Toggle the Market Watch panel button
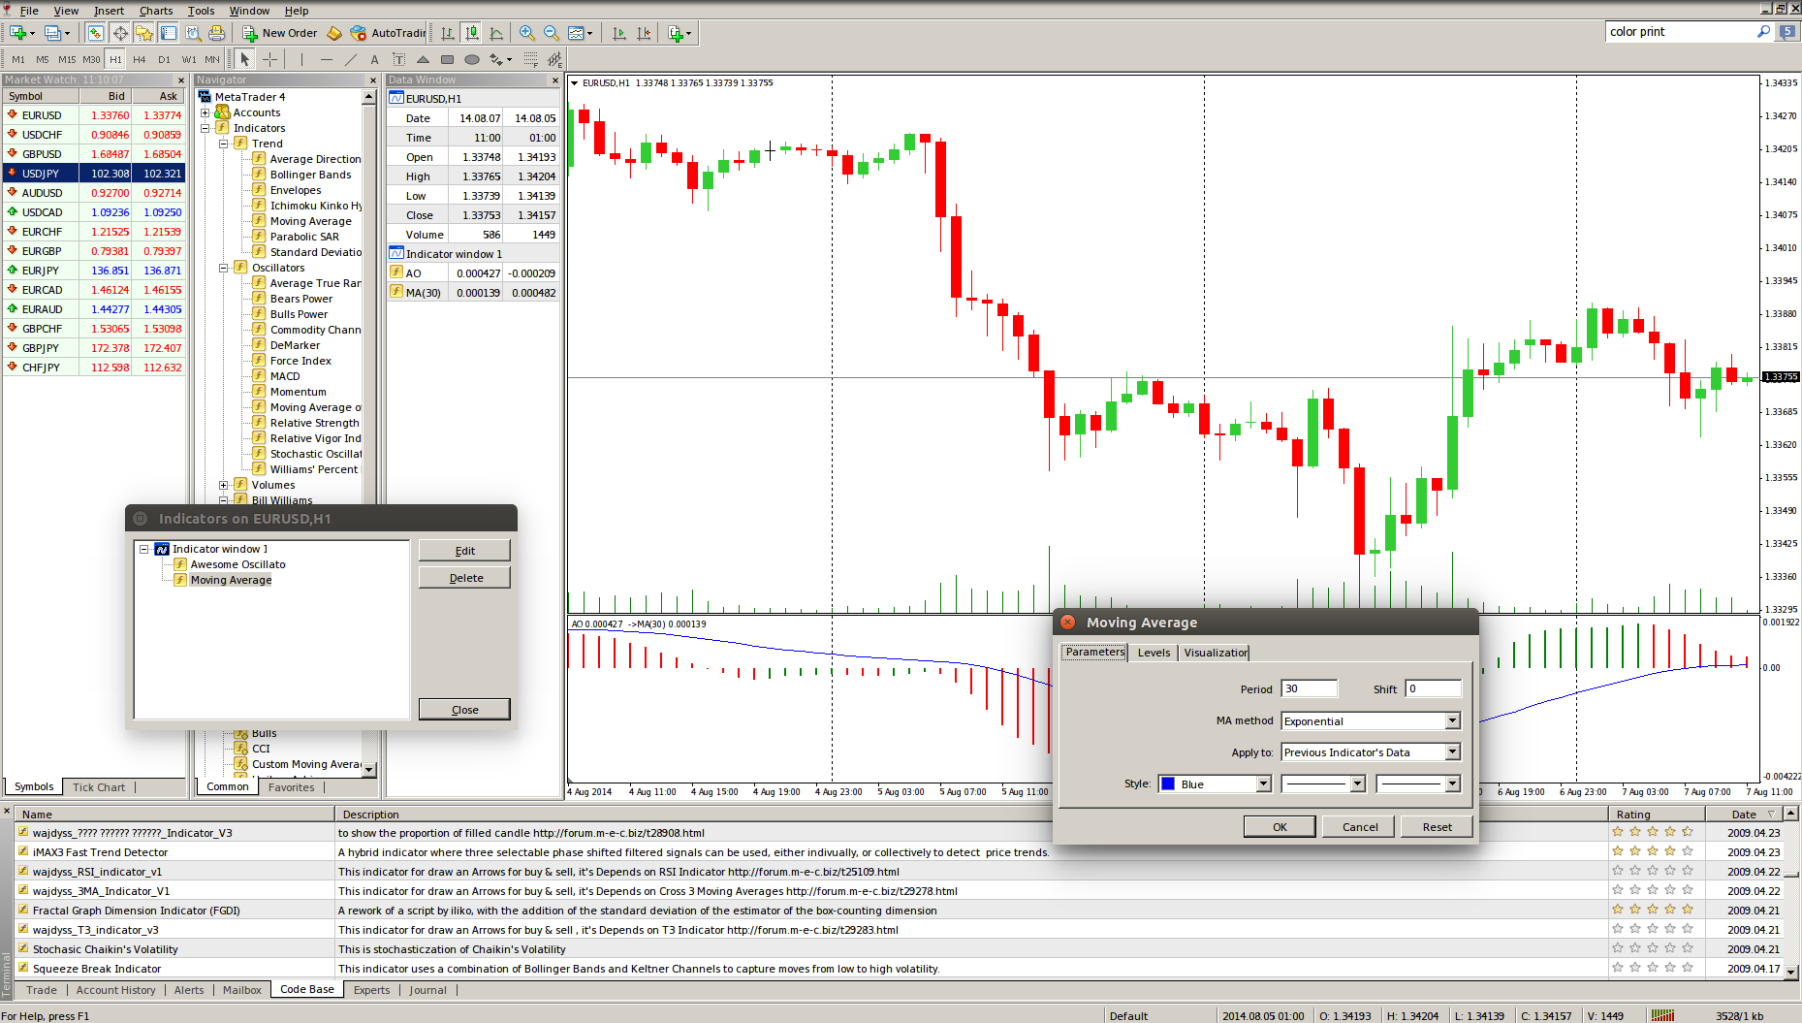 [95, 33]
